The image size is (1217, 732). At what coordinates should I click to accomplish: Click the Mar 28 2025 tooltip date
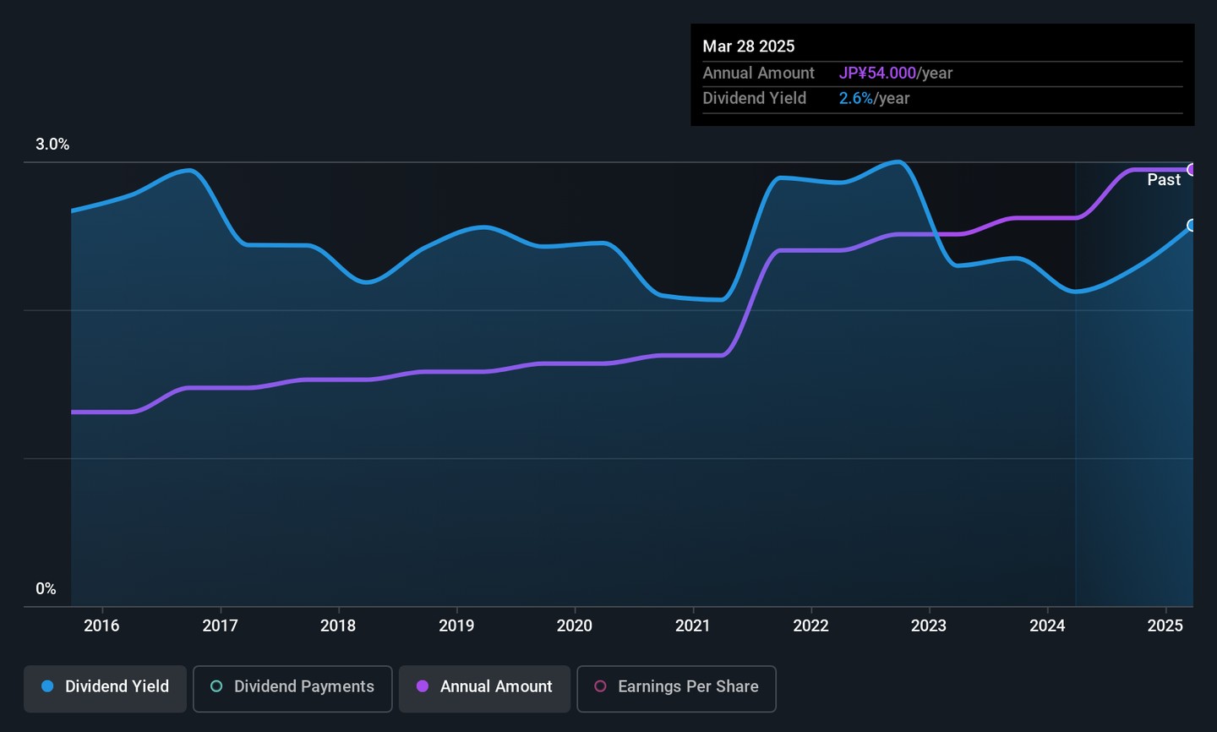tap(748, 46)
